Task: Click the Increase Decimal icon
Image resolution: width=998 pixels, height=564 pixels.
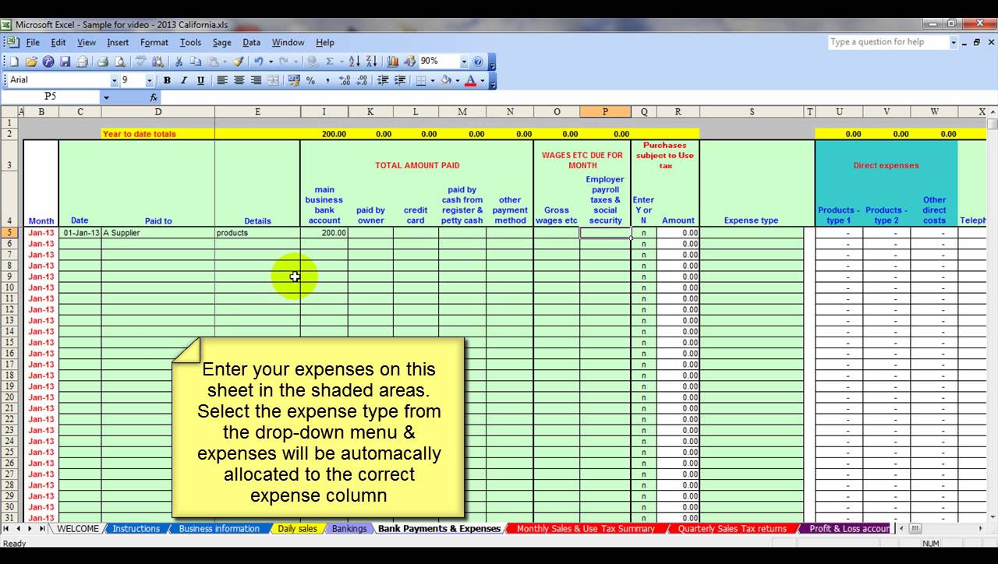Action: [x=345, y=79]
